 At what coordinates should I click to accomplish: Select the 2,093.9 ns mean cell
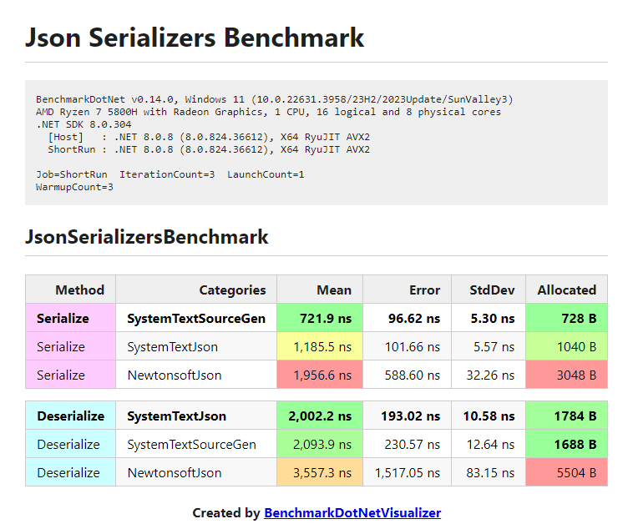click(320, 444)
